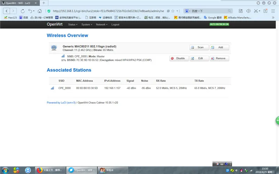
Task: Remove the CPE_0000 wireless network
Action: tap(219, 58)
